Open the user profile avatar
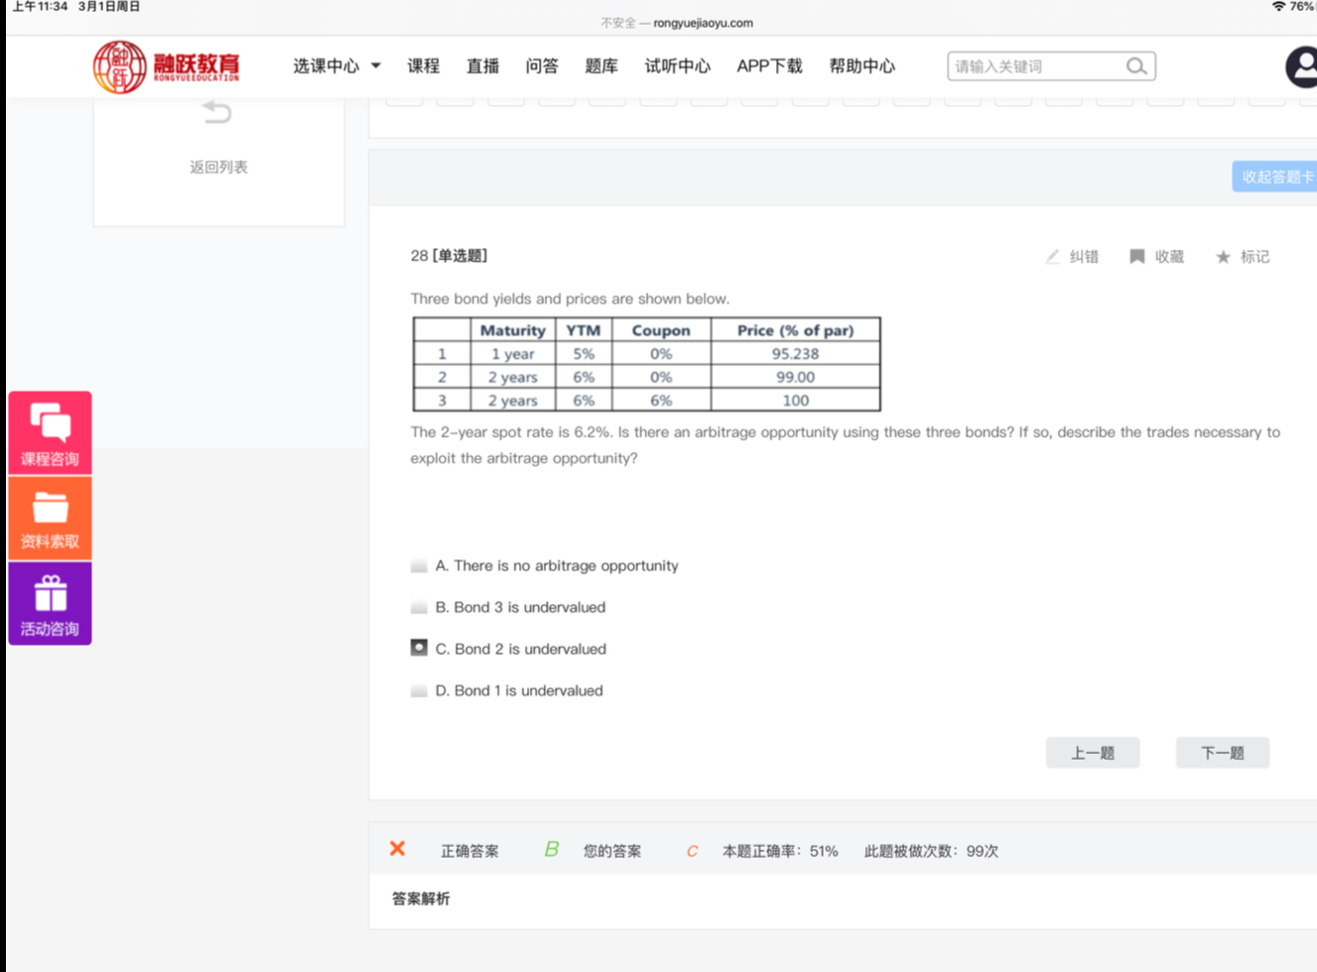1317x972 pixels. tap(1301, 67)
